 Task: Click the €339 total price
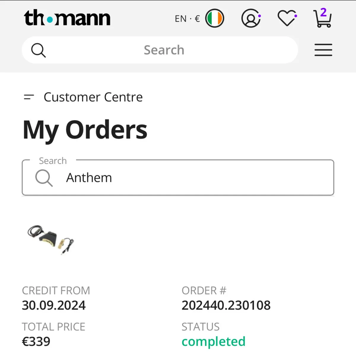point(36,342)
